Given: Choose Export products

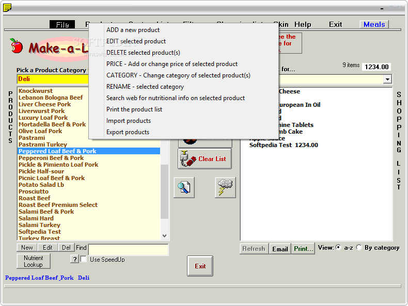Looking at the screenshot, I should (128, 132).
